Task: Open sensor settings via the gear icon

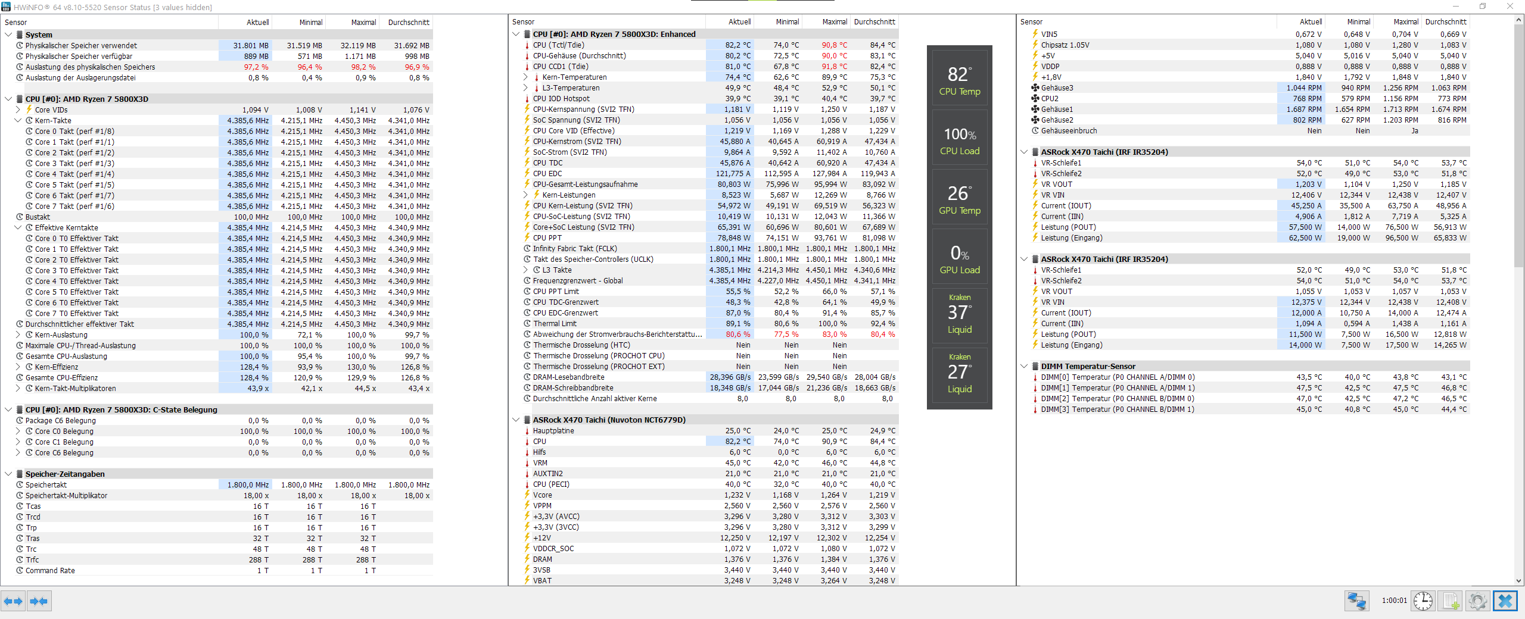Action: click(x=1478, y=601)
